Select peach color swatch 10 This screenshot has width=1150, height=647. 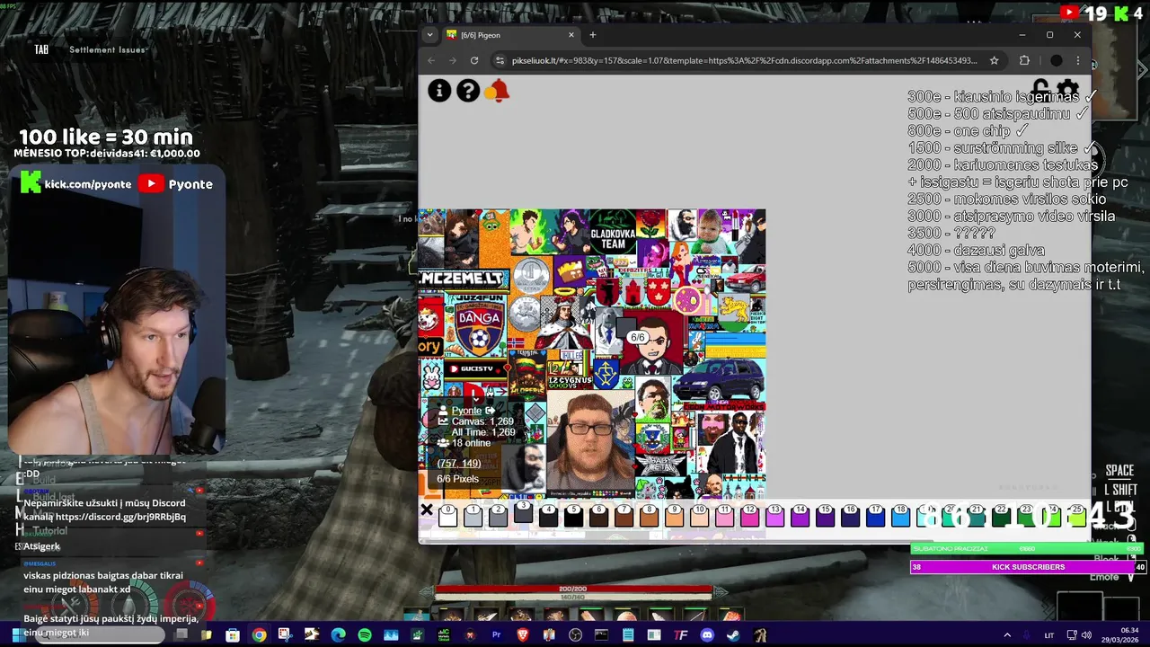[x=699, y=515]
